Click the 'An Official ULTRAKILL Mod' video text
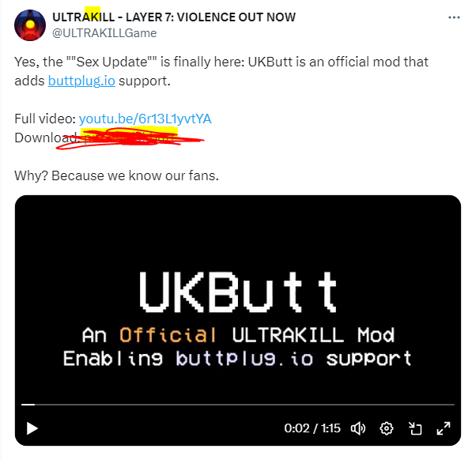 [x=238, y=335]
